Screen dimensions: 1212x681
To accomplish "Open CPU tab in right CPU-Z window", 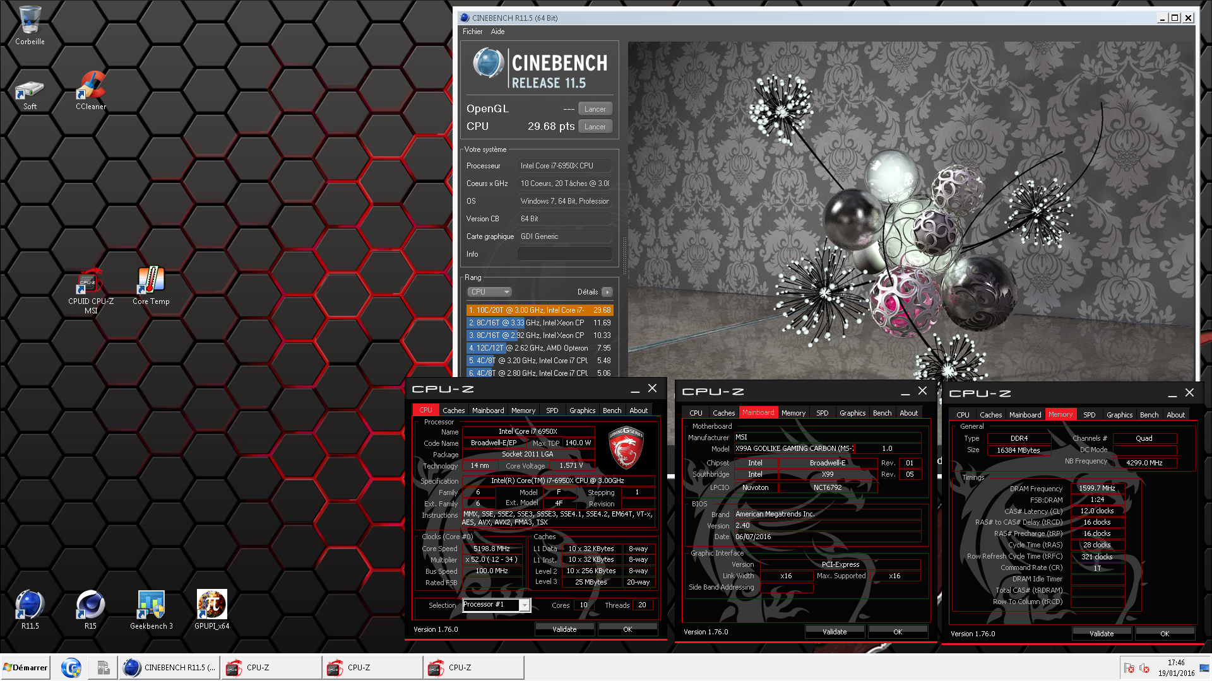I will 963,415.
